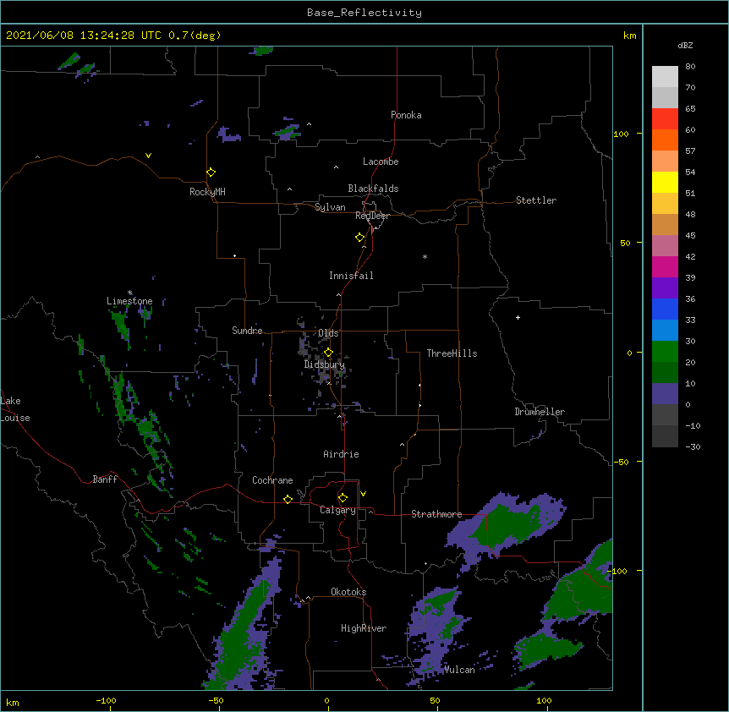Select the green 30 dBZ color swatch
The image size is (729, 712).
pyautogui.click(x=665, y=351)
